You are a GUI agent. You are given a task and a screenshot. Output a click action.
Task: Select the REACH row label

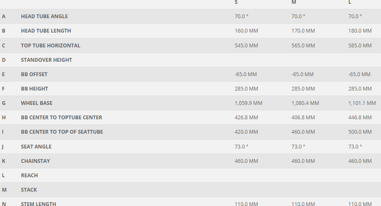tap(29, 175)
